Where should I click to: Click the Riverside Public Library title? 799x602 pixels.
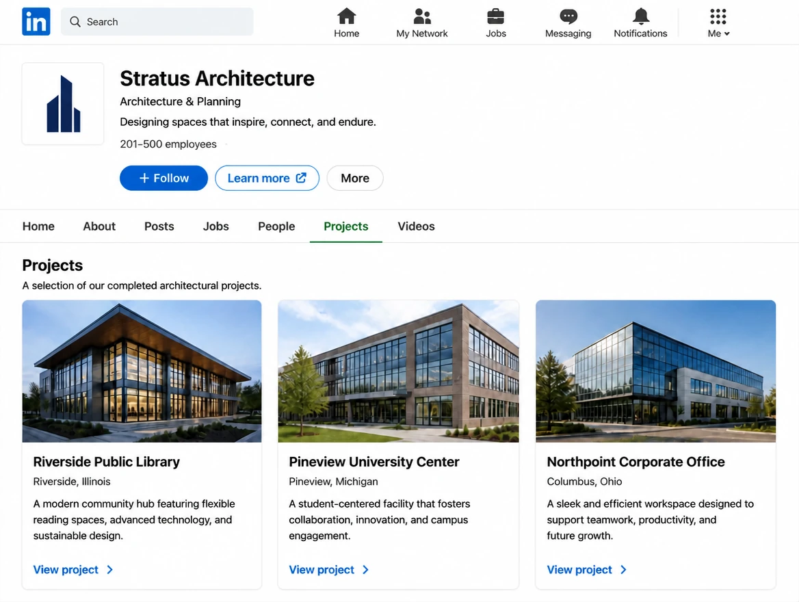pyautogui.click(x=107, y=462)
